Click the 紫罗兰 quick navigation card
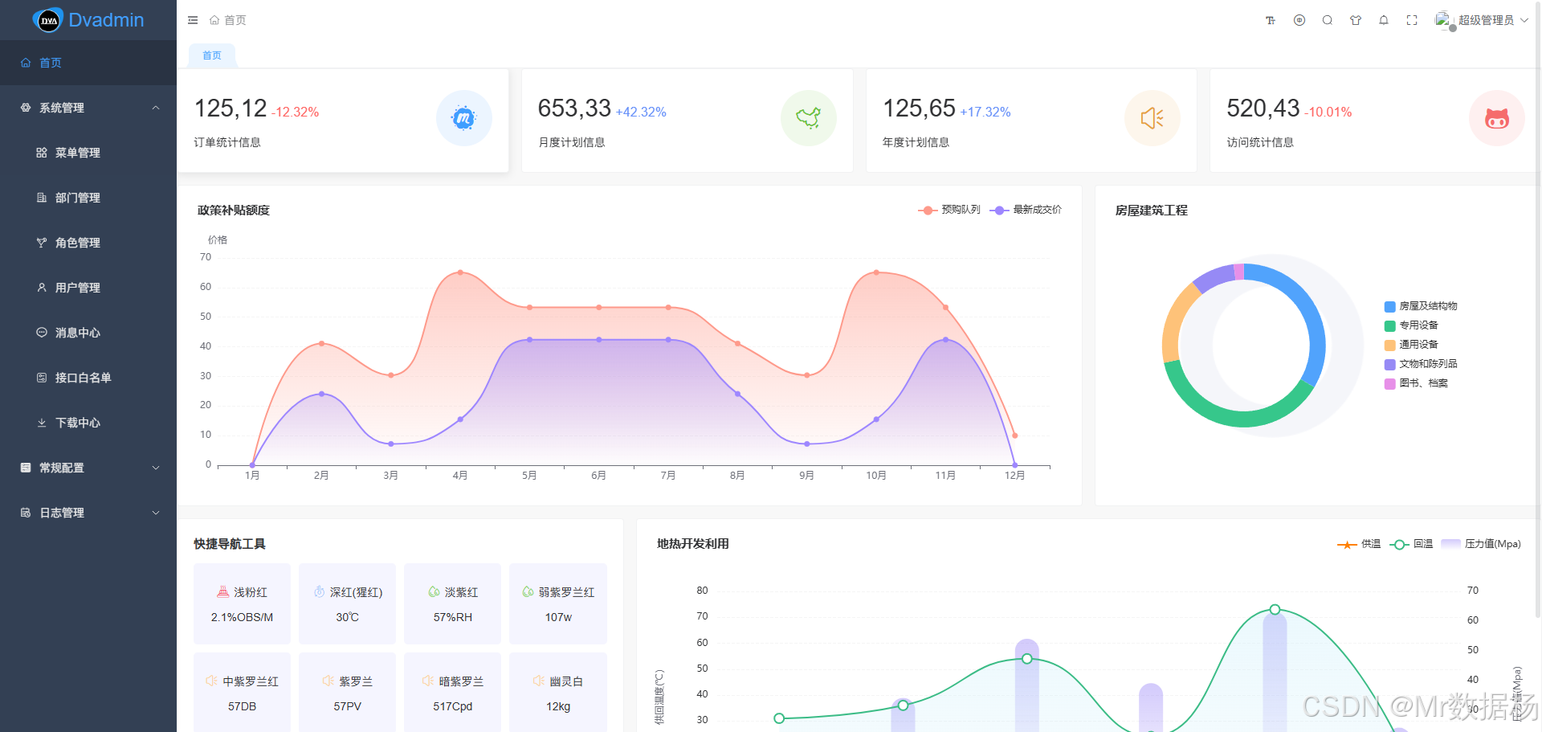 pyautogui.click(x=347, y=693)
